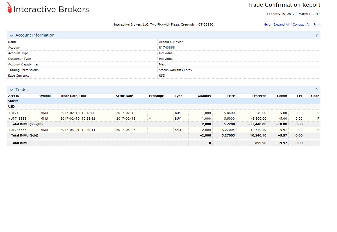Open help for Account Information section
The image size is (337, 232).
(x=316, y=35)
